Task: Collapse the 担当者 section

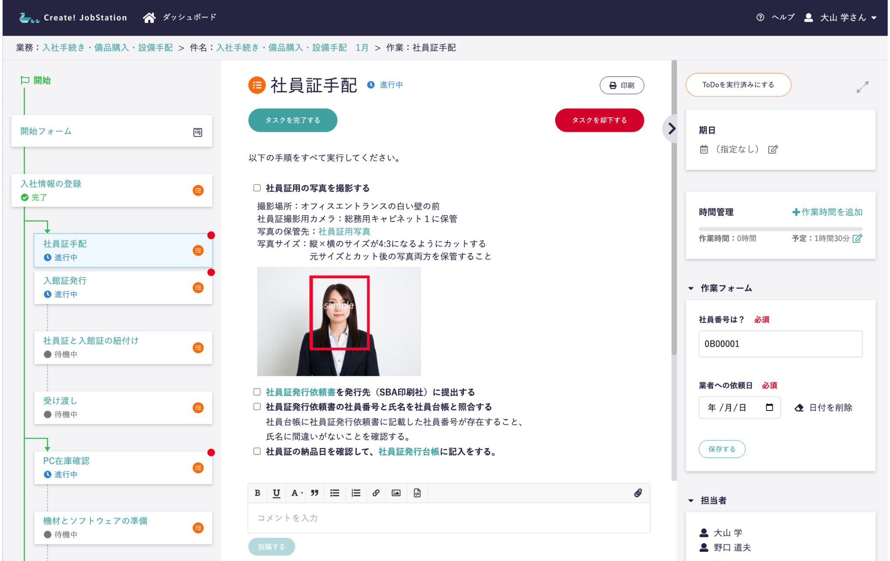Action: [x=691, y=500]
